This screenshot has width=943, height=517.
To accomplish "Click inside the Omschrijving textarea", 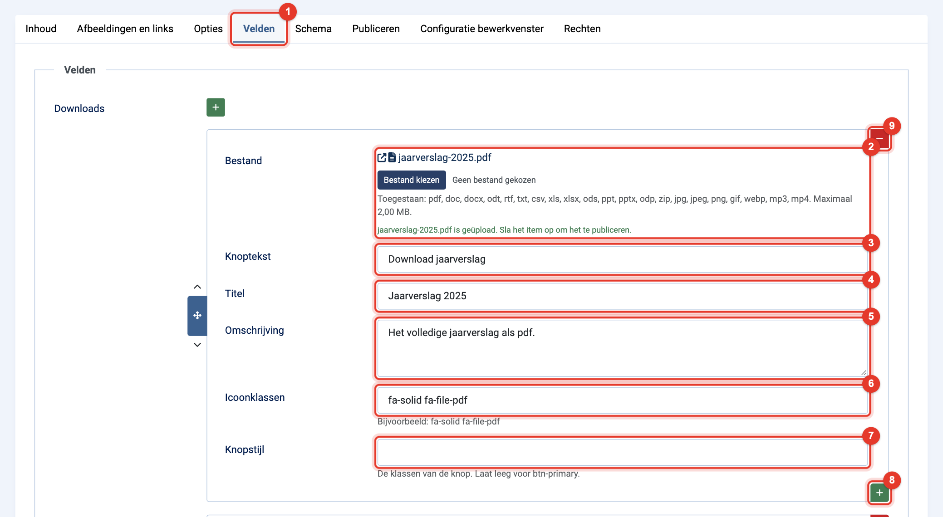I will click(623, 348).
